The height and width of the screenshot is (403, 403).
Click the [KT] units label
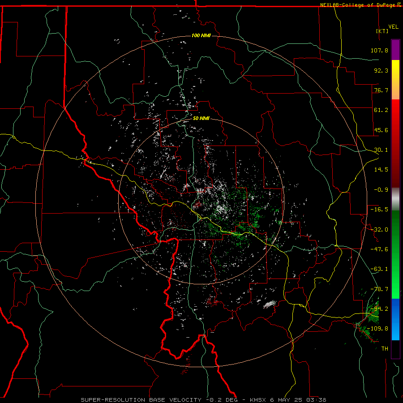(x=382, y=31)
